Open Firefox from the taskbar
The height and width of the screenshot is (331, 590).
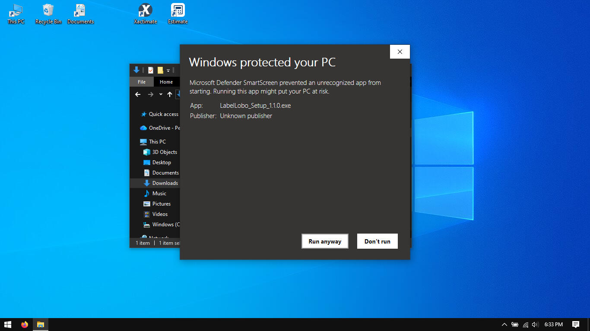[25, 325]
